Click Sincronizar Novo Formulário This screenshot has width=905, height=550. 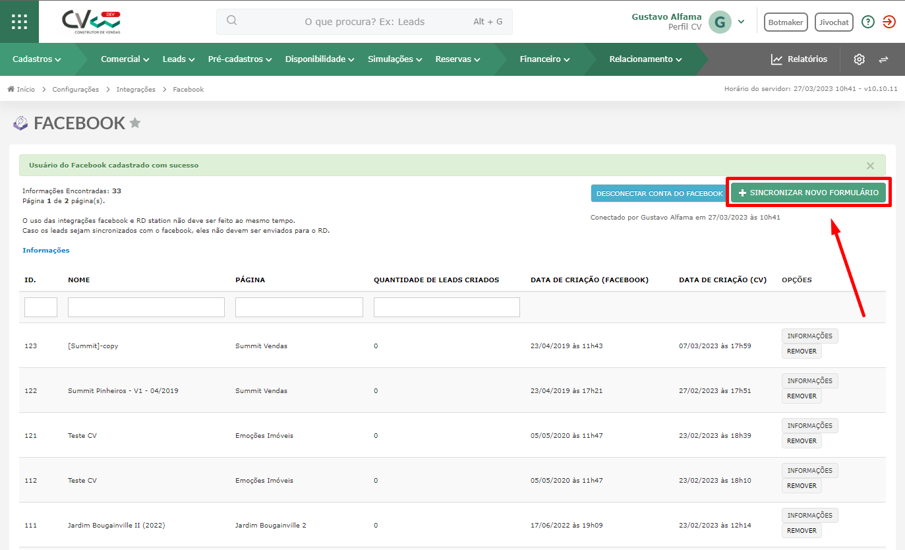tap(808, 193)
